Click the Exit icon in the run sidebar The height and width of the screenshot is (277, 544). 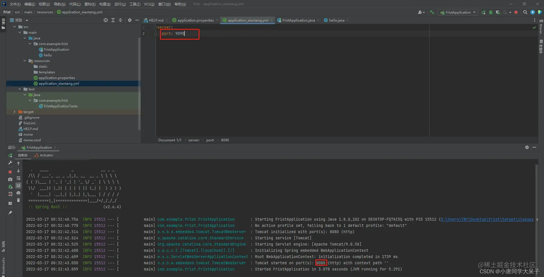click(x=10, y=194)
